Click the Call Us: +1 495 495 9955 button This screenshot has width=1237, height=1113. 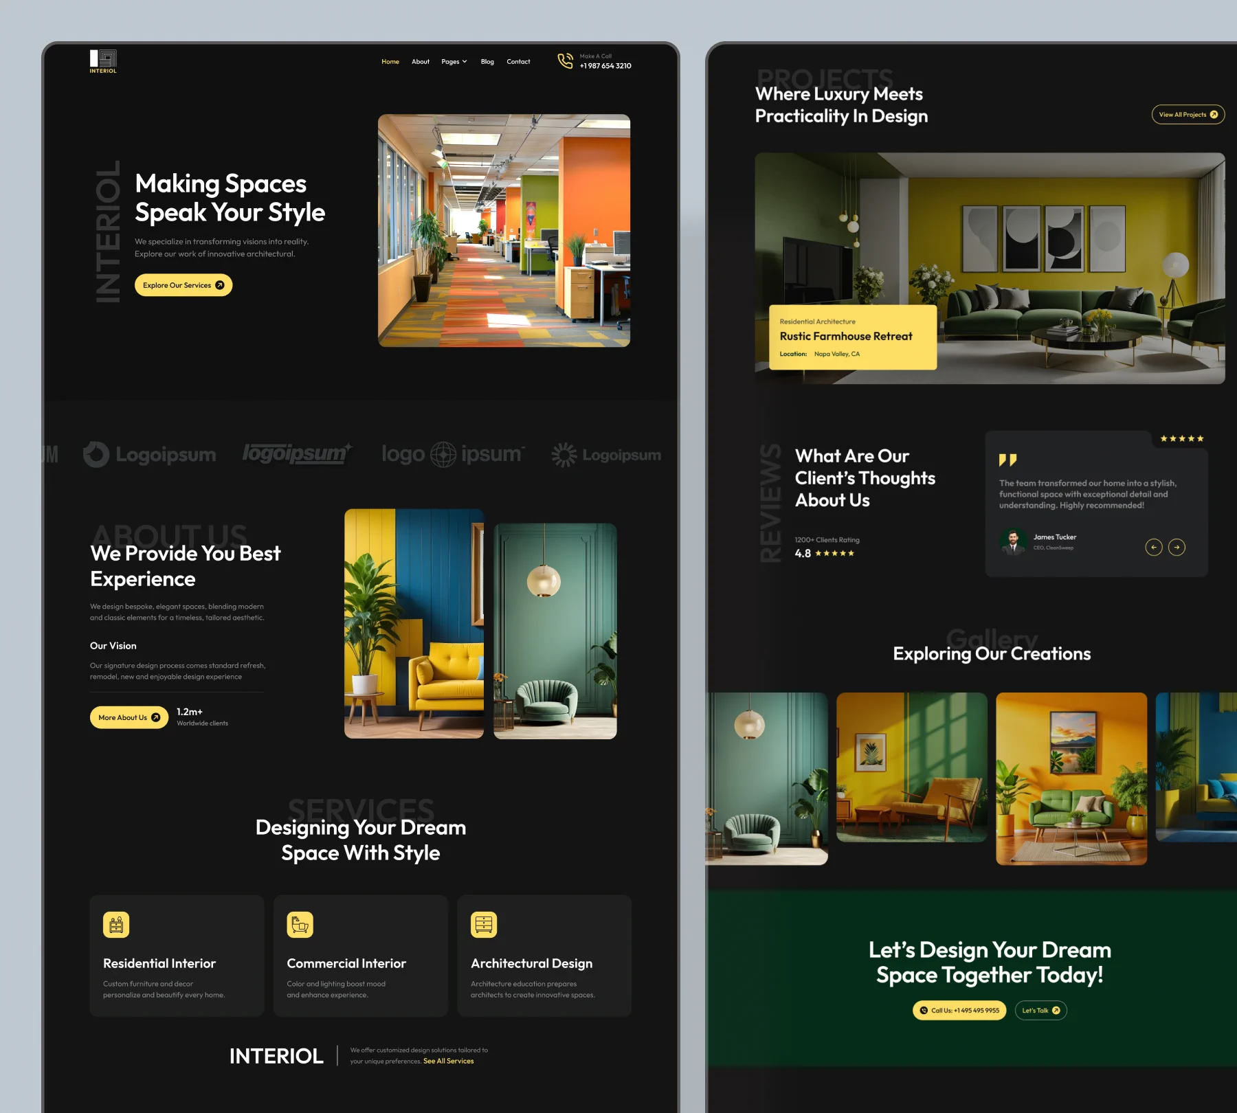pyautogui.click(x=959, y=1011)
